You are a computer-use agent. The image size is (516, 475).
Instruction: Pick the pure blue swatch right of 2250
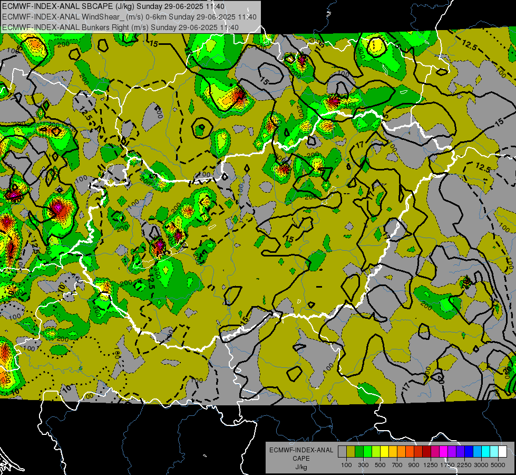click(469, 452)
